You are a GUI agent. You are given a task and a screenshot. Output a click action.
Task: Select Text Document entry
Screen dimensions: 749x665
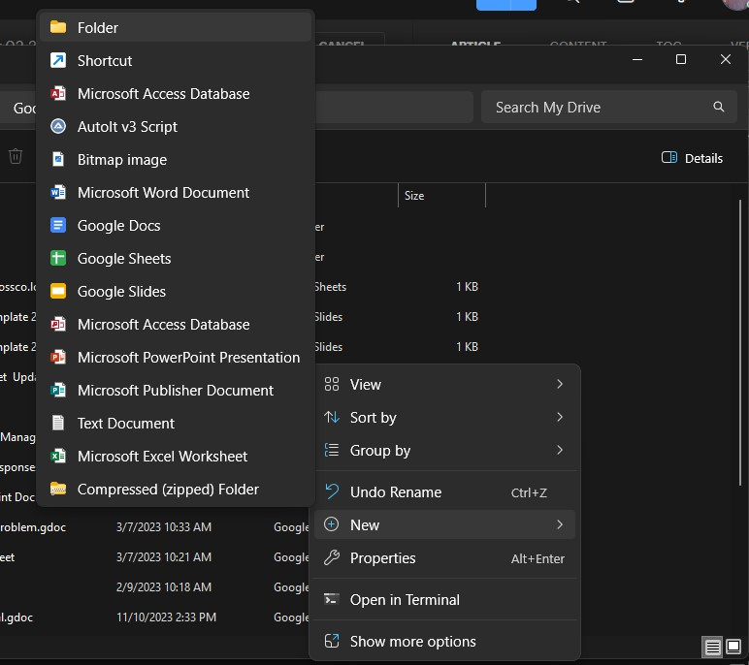tap(175, 423)
